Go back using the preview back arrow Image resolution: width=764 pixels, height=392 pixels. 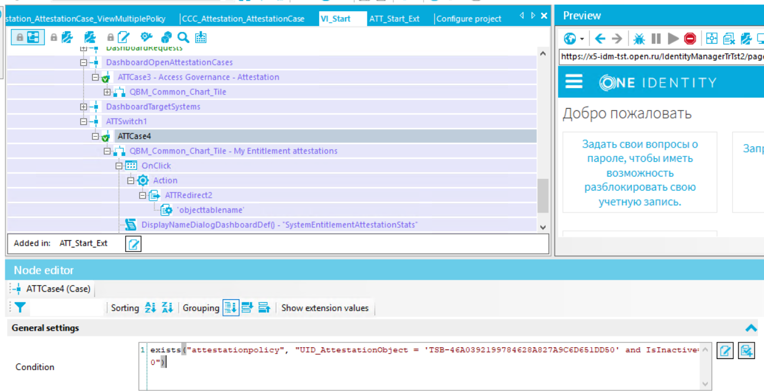pyautogui.click(x=600, y=39)
